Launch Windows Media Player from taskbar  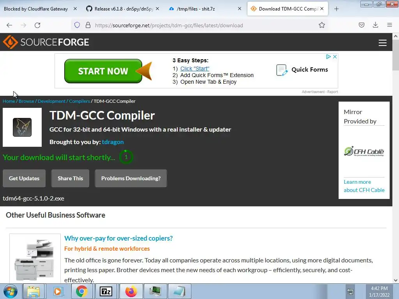point(58,291)
